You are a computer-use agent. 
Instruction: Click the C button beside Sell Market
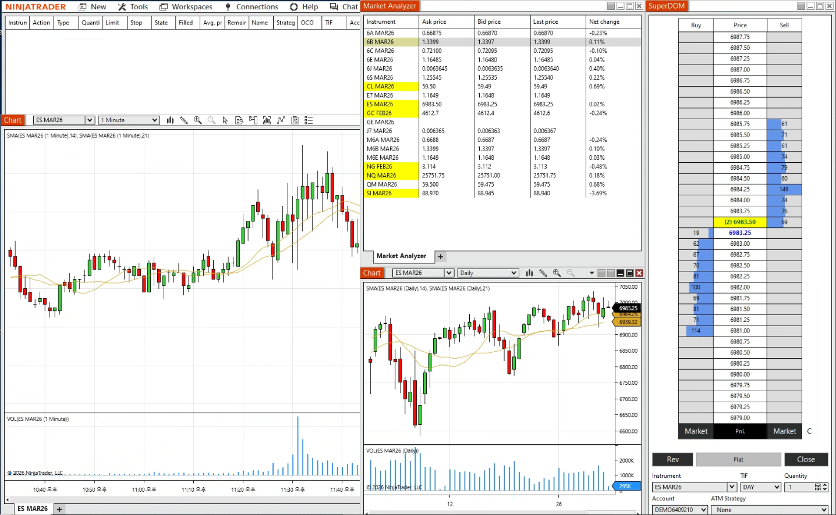(x=809, y=431)
